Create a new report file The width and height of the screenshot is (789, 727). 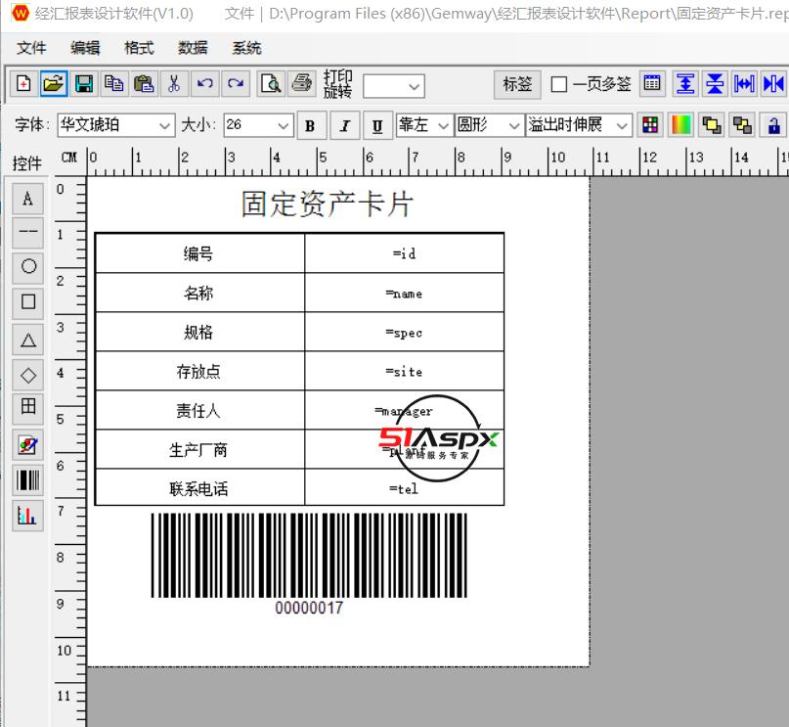pyautogui.click(x=23, y=83)
